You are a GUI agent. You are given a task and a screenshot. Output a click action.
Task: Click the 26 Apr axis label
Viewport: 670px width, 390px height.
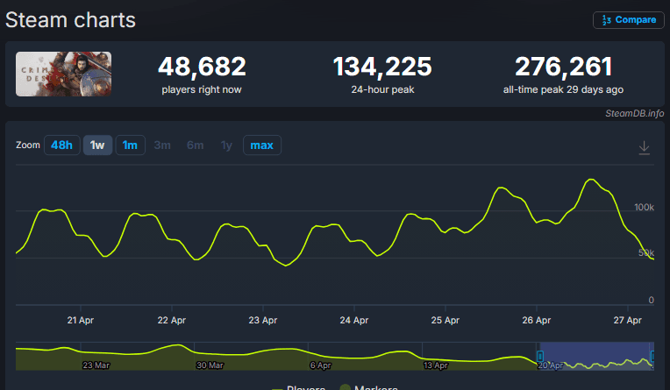point(536,320)
